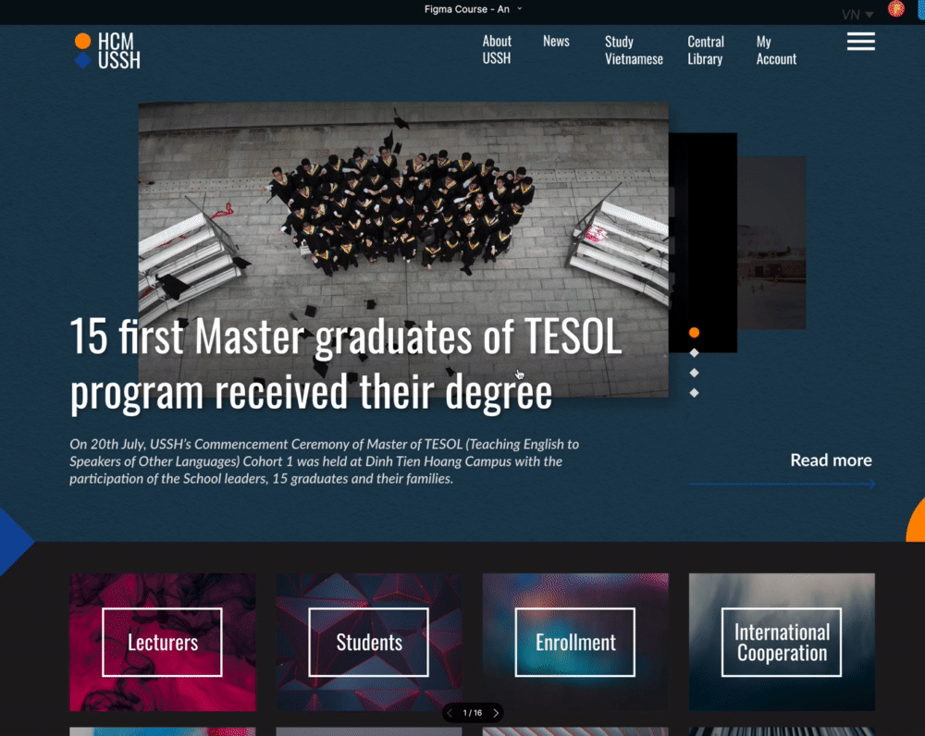Select the active orange slide indicator
Image resolution: width=925 pixels, height=736 pixels.
(694, 333)
